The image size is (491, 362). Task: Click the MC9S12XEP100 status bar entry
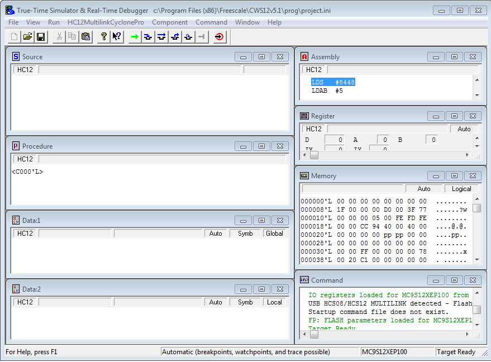[384, 352]
